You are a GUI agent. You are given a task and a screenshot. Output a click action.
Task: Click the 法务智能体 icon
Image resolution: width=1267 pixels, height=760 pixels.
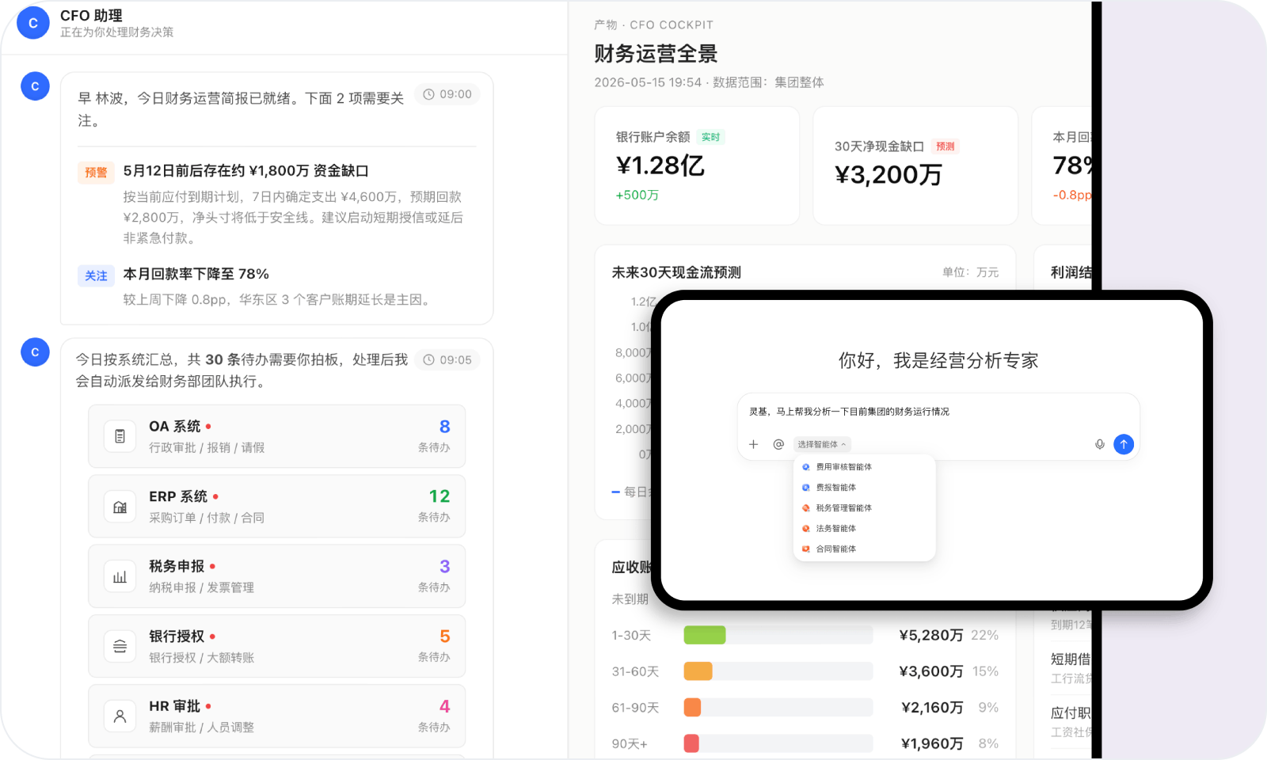coord(806,529)
